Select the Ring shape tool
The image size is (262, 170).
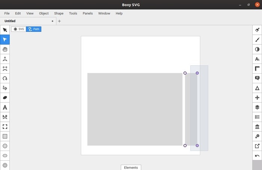[x=5, y=165]
